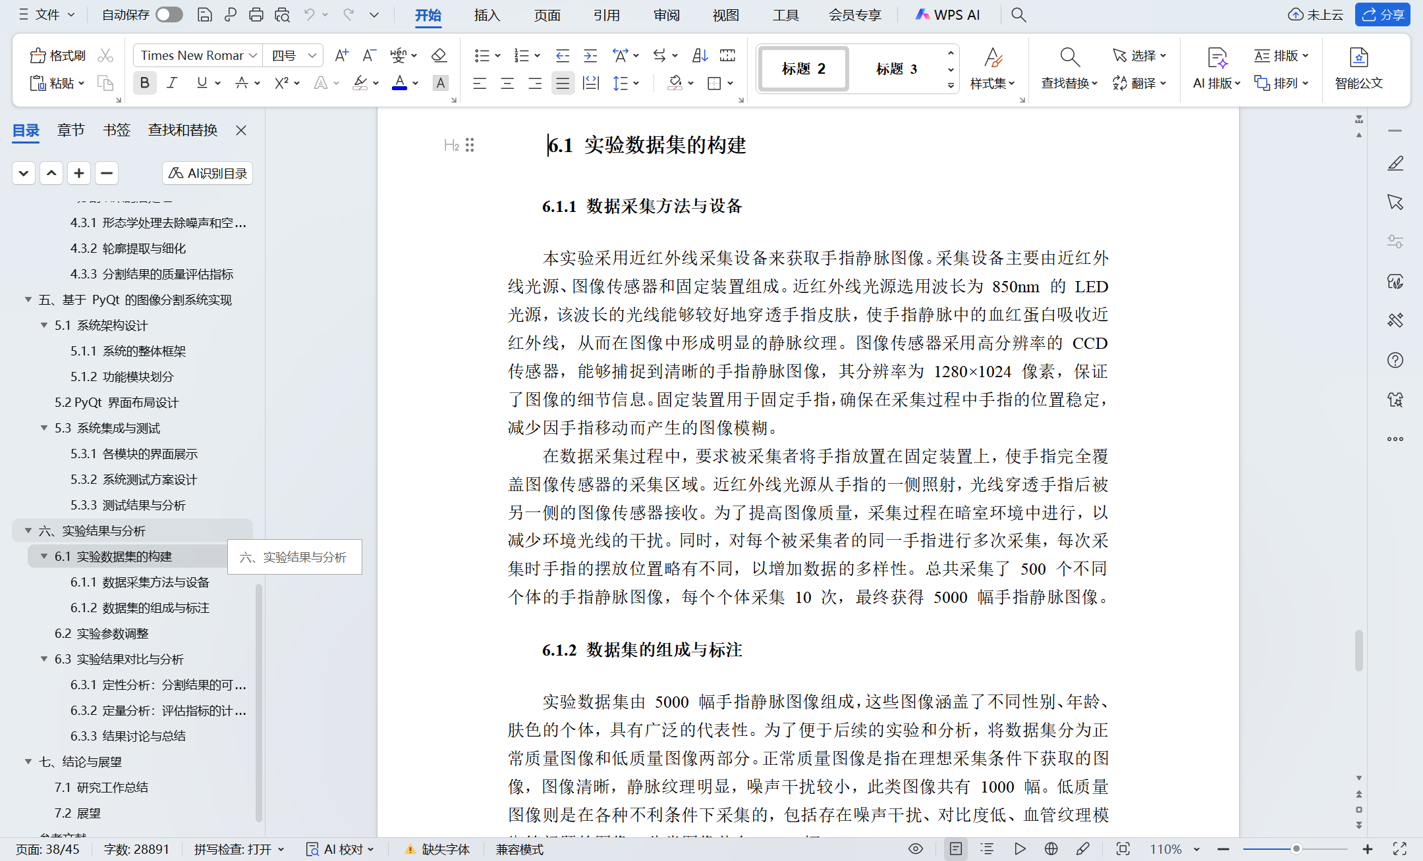Click the 未上云 cloud status button

pos(1316,14)
